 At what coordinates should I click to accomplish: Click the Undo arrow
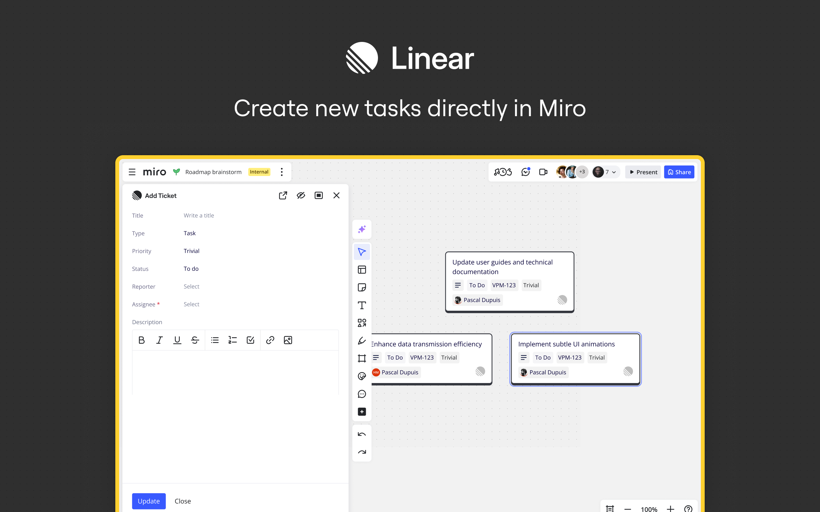click(362, 434)
